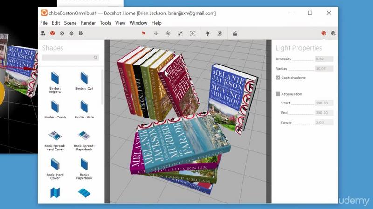The width and height of the screenshot is (373, 209).
Task: Open the Scene menu
Action: [70, 23]
